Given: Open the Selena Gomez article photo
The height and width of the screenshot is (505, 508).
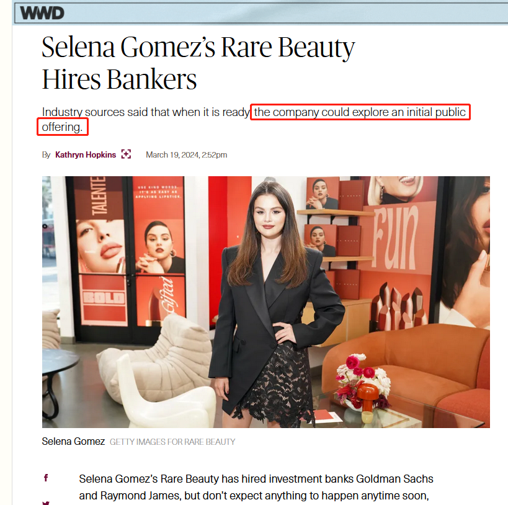Looking at the screenshot, I should click(x=265, y=302).
